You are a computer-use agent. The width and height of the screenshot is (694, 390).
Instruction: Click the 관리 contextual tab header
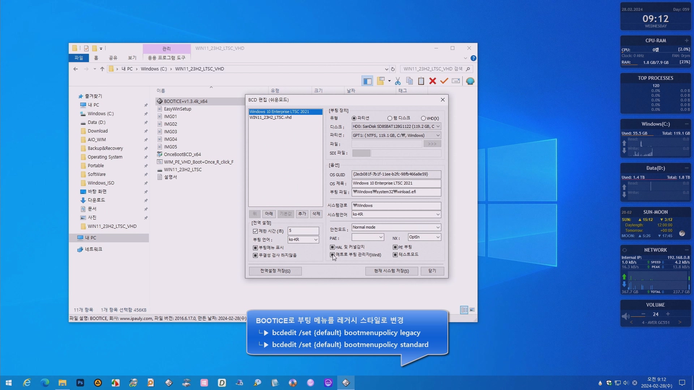click(x=166, y=48)
